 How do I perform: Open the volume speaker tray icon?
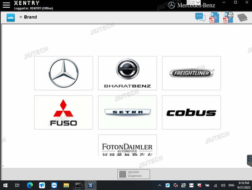223,185
